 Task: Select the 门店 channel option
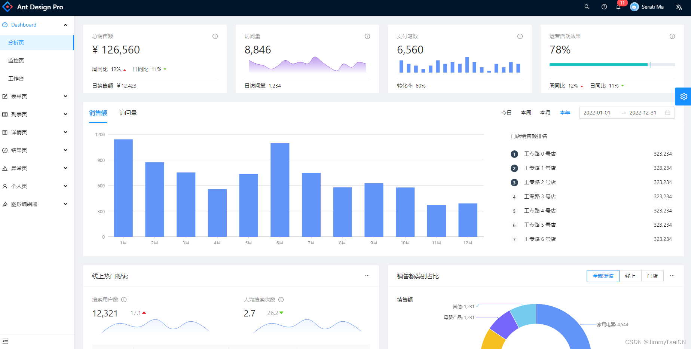[x=652, y=276]
